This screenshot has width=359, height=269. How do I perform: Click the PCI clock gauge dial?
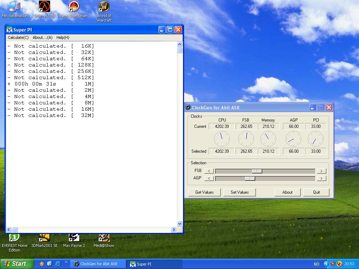316,139
